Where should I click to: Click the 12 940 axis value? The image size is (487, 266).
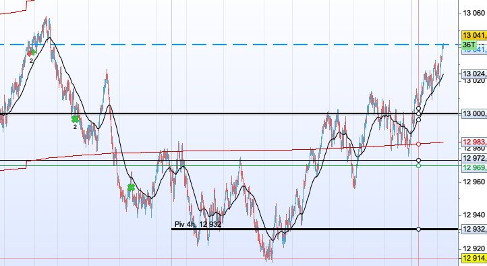tap(474, 215)
